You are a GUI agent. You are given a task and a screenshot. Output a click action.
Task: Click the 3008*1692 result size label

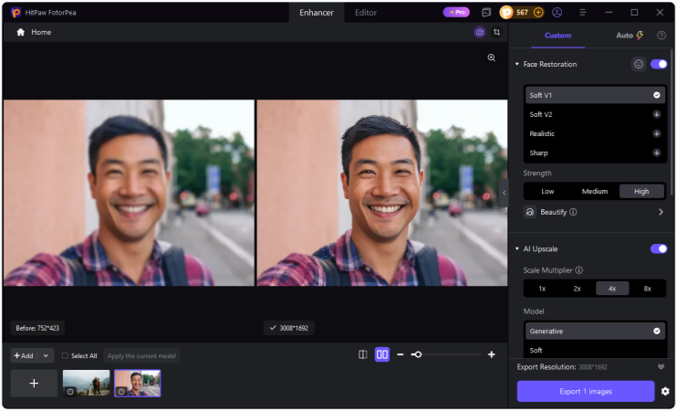(x=289, y=328)
